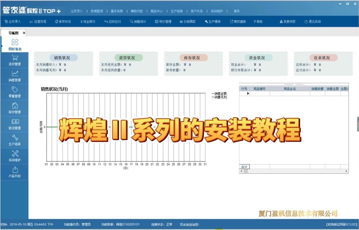The image size is (359, 230).
Task: Open 销售管理 chart module in sidebar
Action: tap(15, 76)
